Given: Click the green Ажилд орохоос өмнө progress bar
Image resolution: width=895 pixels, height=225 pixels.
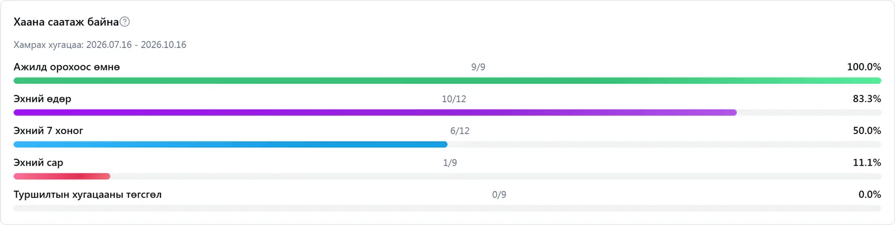Looking at the screenshot, I should tap(447, 81).
